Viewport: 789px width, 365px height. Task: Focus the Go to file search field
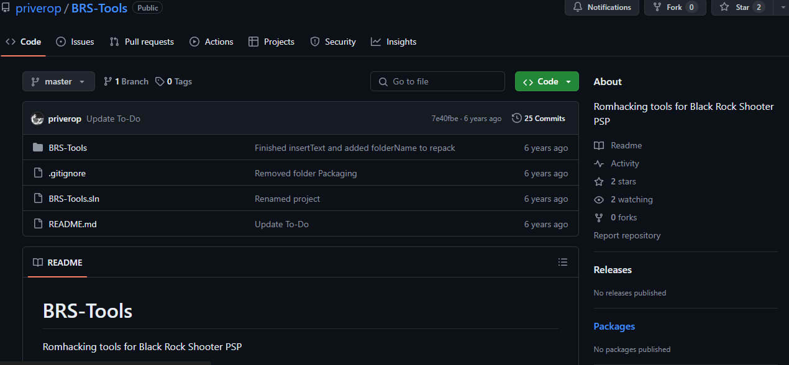click(438, 81)
